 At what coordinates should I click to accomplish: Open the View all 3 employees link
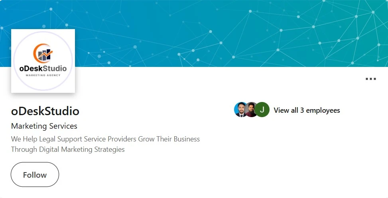[307, 110]
